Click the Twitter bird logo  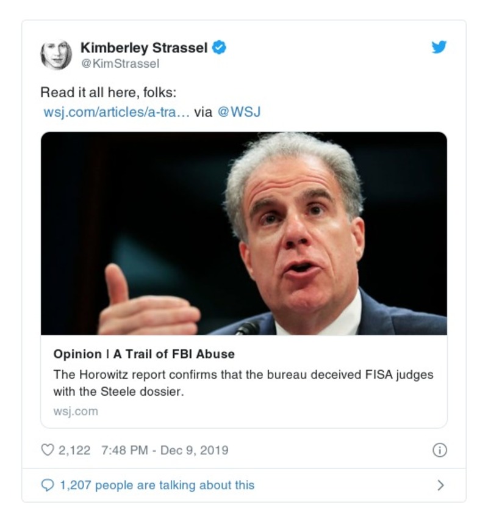pyautogui.click(x=439, y=47)
